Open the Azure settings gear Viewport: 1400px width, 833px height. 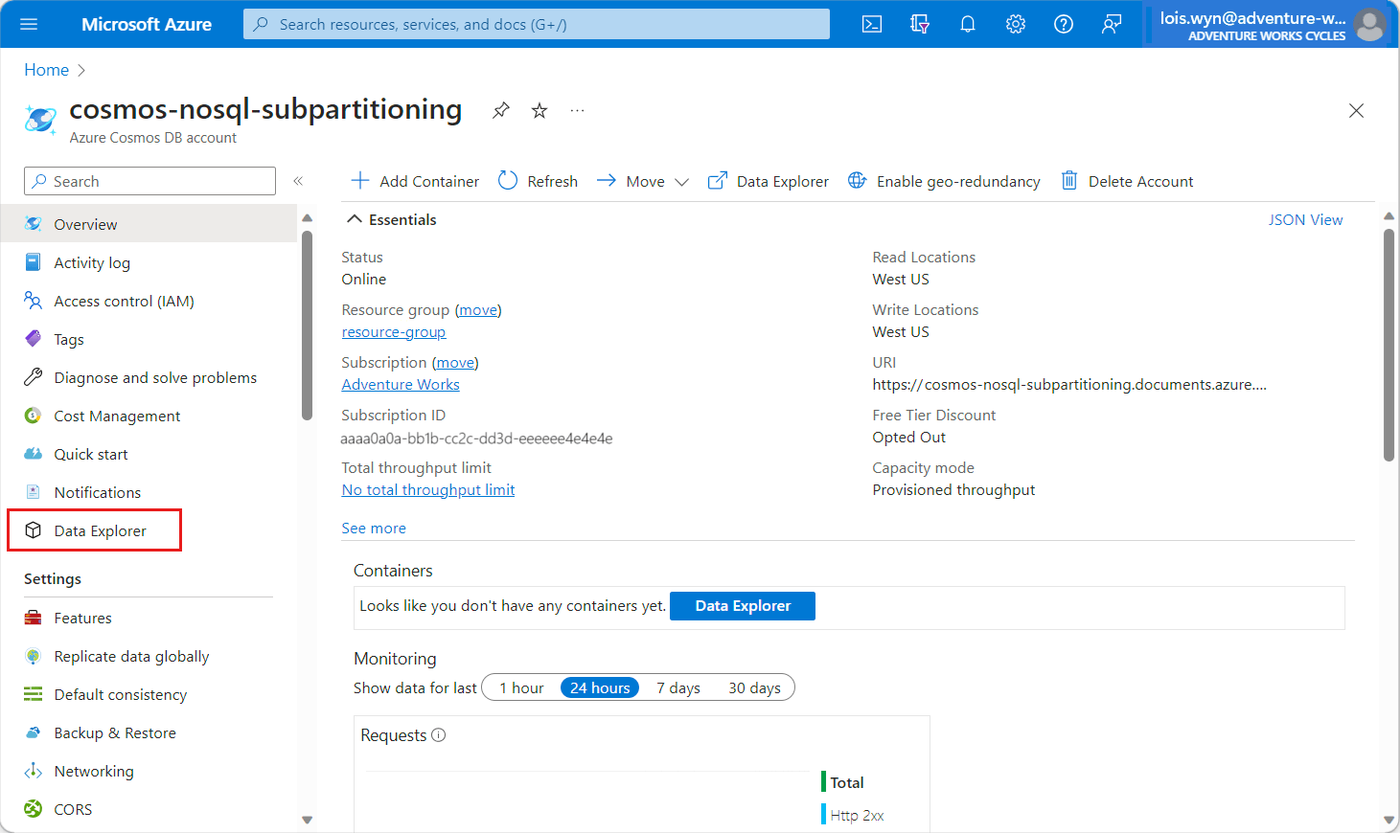tap(1015, 24)
